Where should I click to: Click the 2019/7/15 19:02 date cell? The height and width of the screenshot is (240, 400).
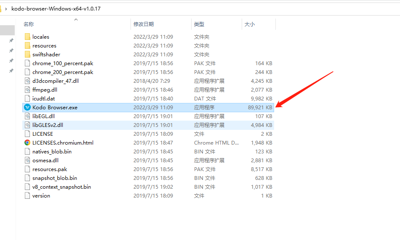[153, 187]
